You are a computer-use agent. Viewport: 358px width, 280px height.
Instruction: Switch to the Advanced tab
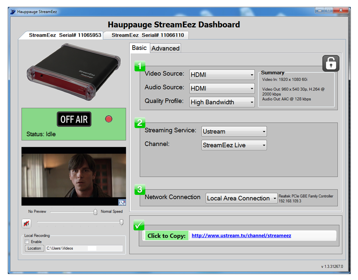tap(165, 48)
